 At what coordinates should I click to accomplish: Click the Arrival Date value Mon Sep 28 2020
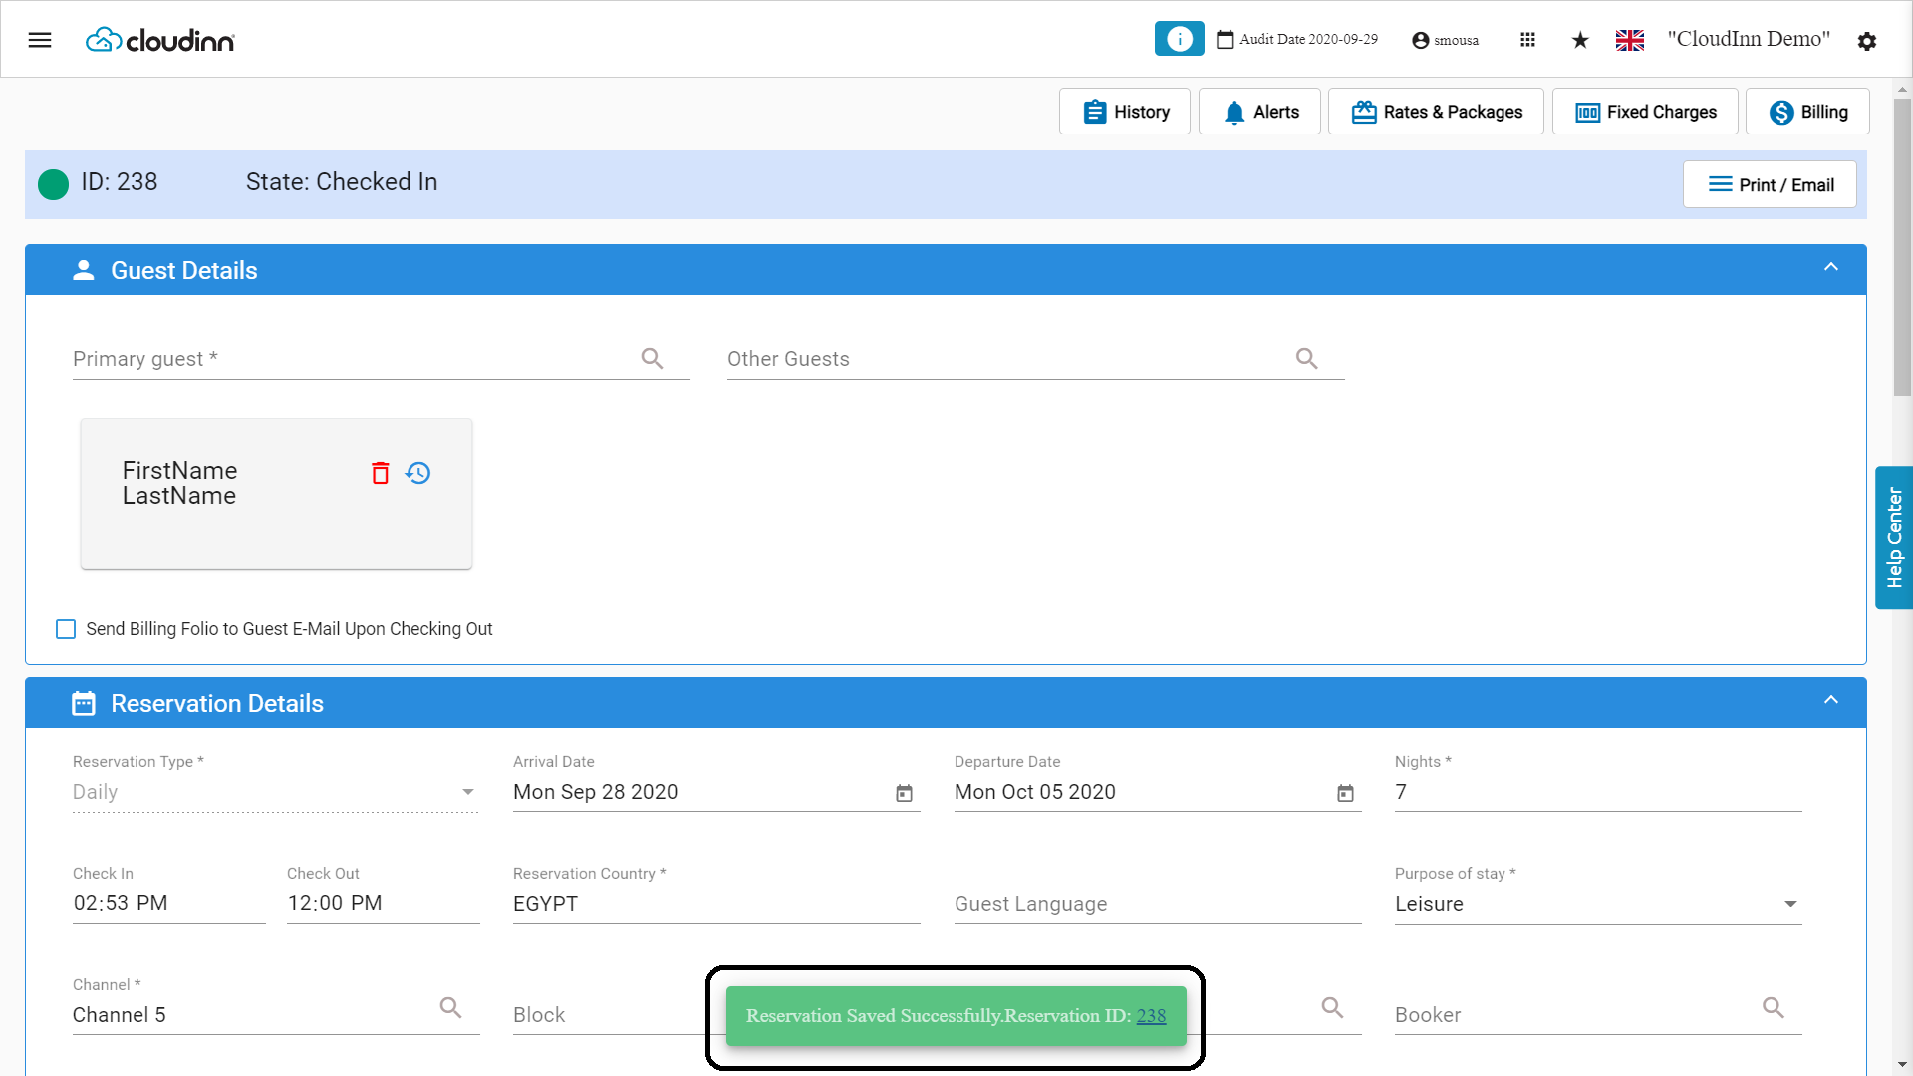tap(595, 792)
